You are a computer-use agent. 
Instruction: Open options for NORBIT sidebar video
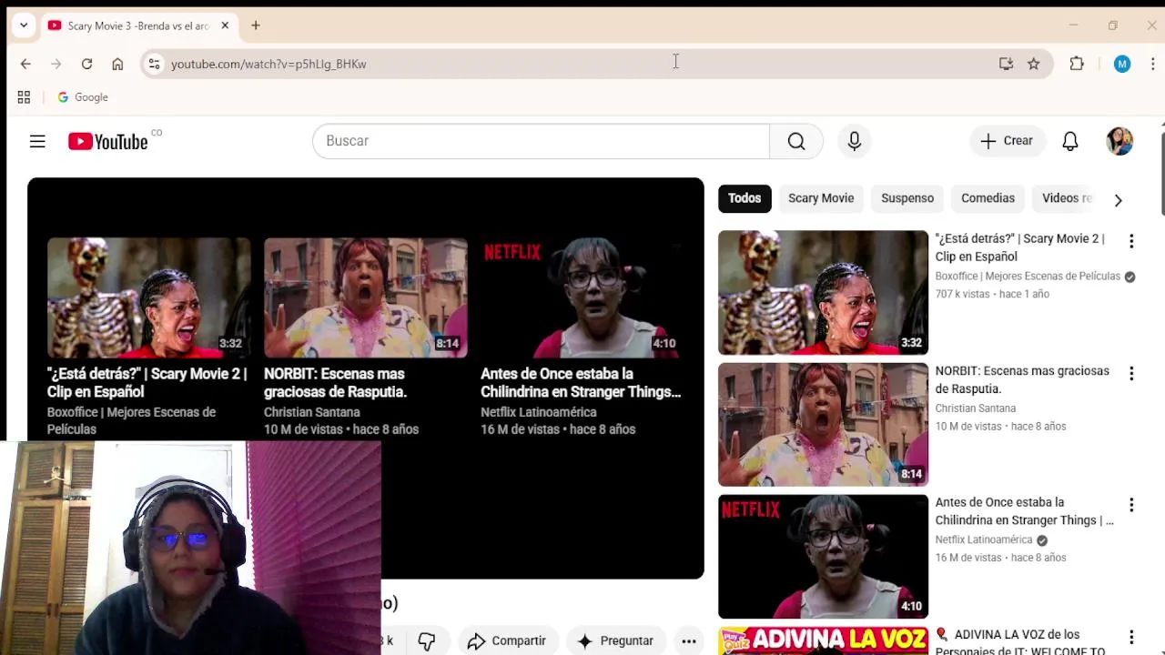tap(1131, 373)
